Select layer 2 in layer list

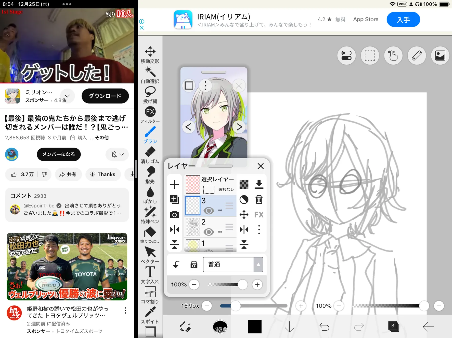(211, 227)
